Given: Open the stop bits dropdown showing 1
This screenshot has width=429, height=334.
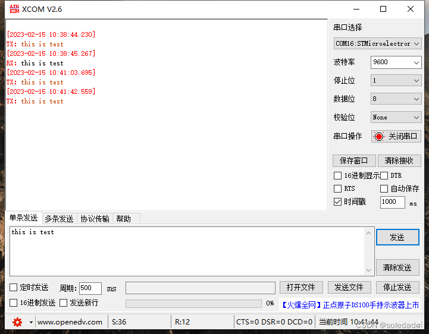Looking at the screenshot, I should (396, 80).
